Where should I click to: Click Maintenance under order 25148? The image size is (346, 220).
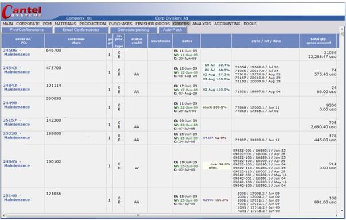click(x=17, y=200)
